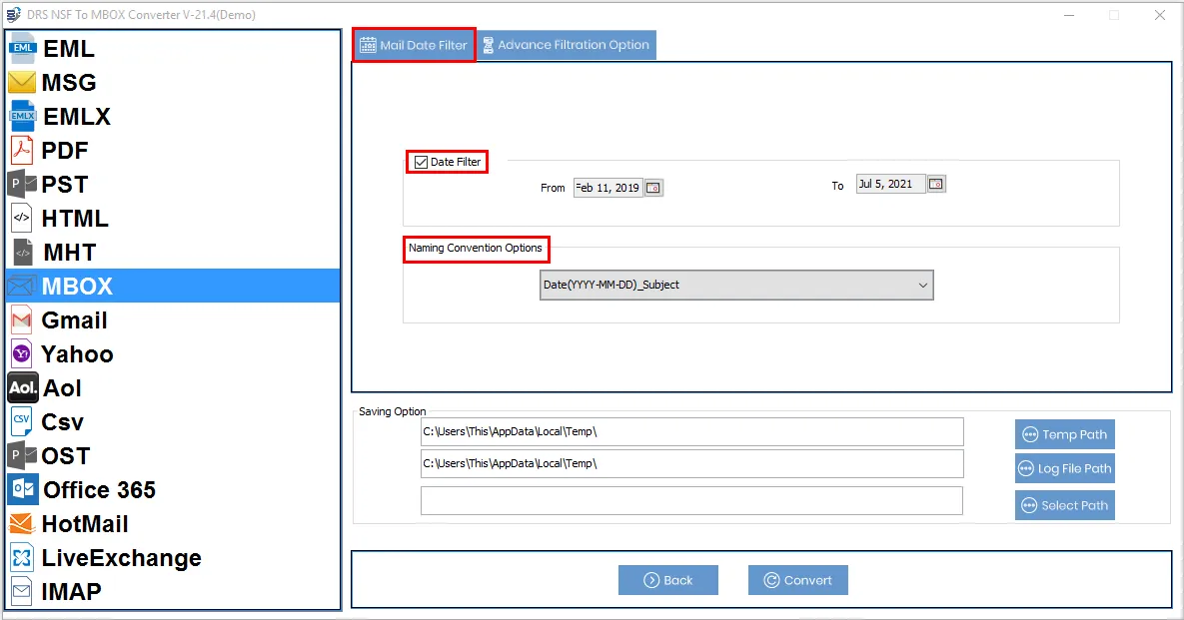Screen dimensions: 1184x620
Task: Select the Gmail logo icon
Action: (x=22, y=319)
